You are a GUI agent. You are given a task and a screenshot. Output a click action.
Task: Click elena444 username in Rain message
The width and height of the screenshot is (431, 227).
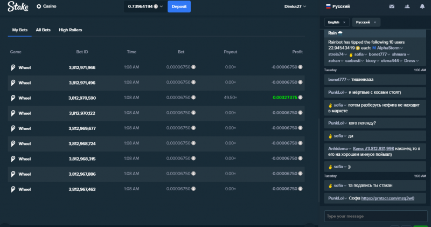[x=390, y=60]
